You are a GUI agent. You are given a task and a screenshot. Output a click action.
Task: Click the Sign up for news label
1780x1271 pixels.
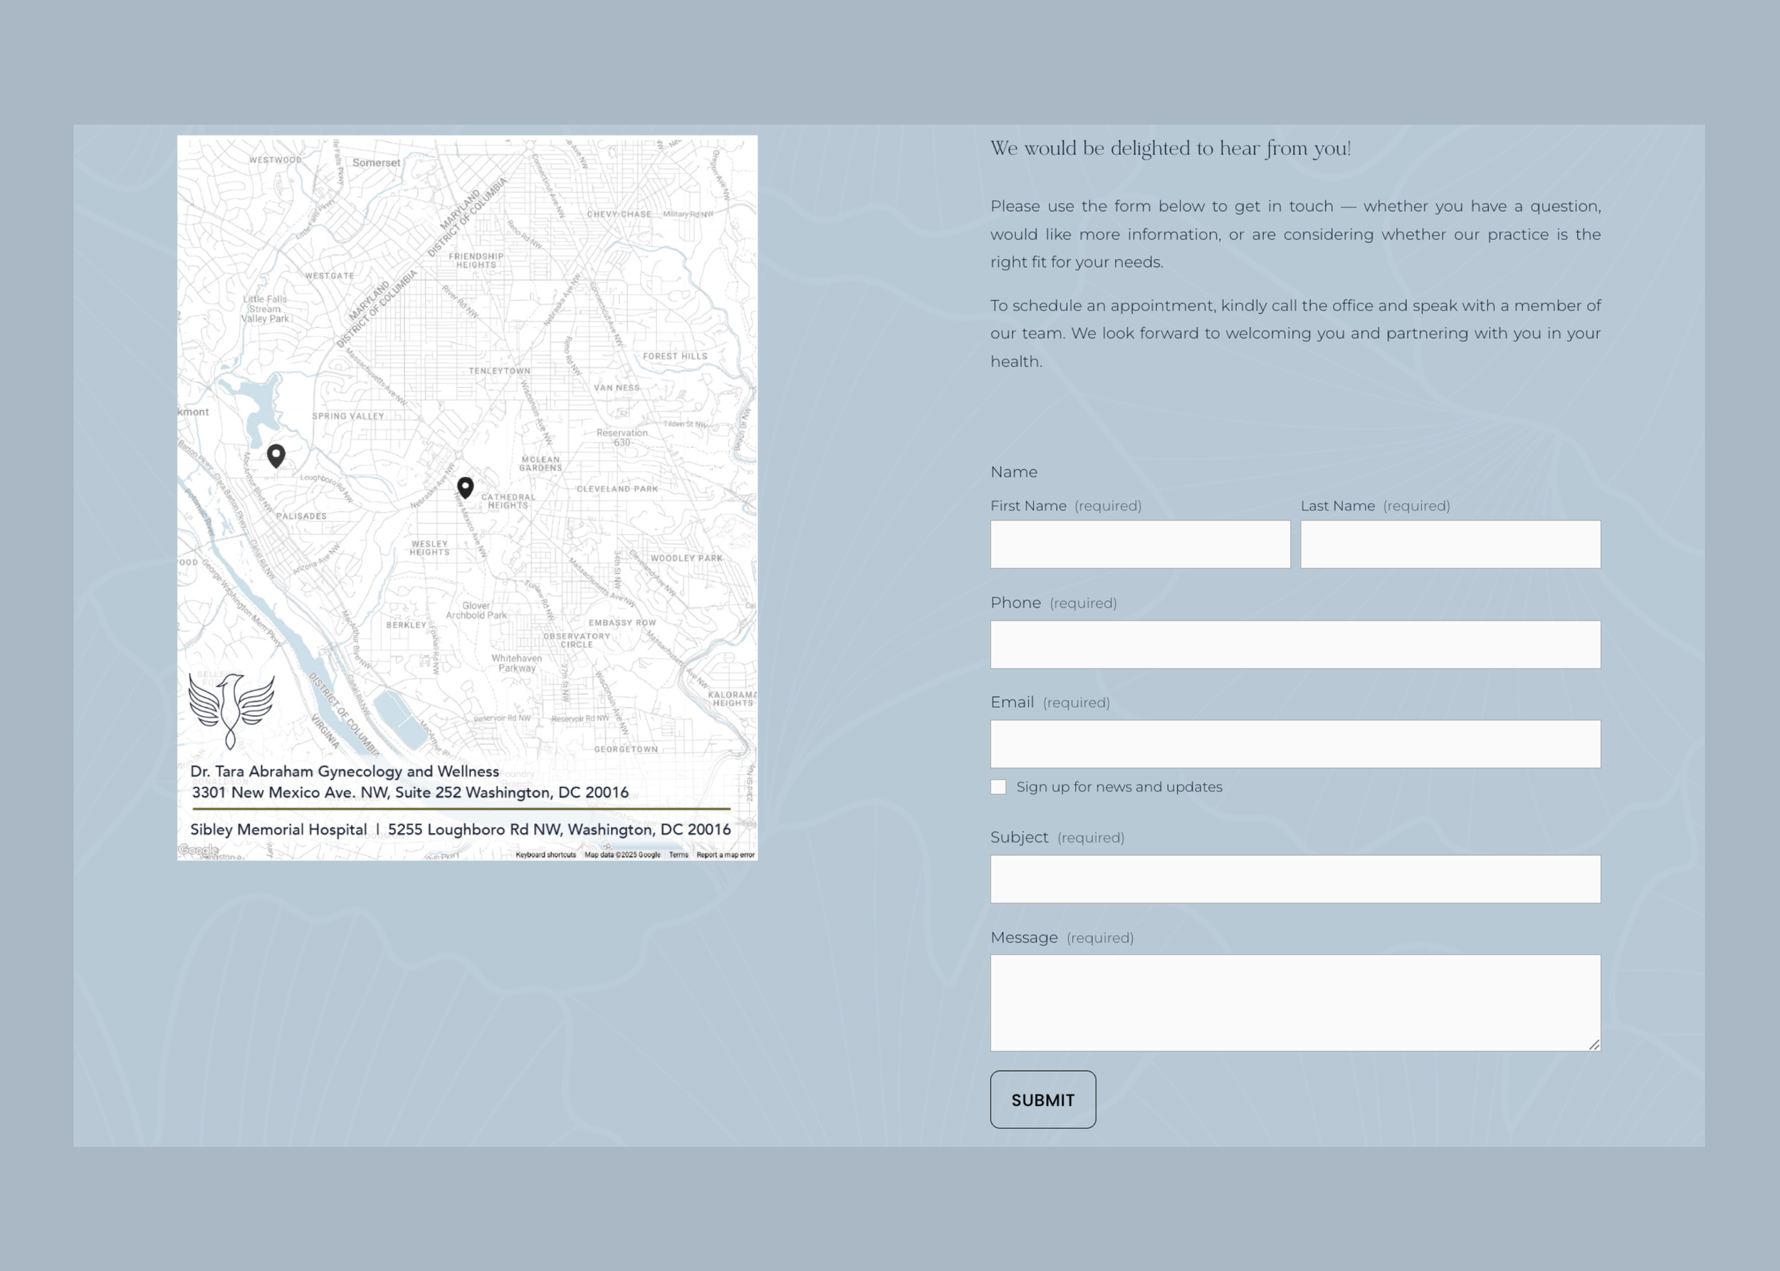pyautogui.click(x=1119, y=787)
